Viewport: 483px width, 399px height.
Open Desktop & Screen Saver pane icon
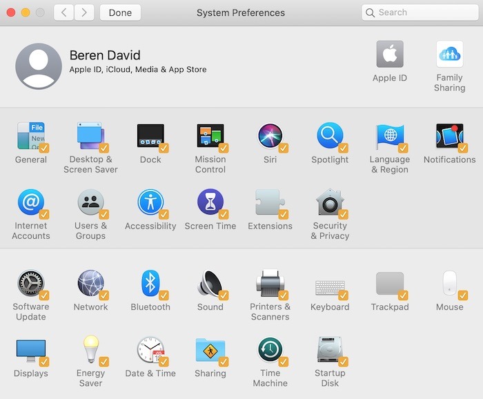[x=90, y=135]
